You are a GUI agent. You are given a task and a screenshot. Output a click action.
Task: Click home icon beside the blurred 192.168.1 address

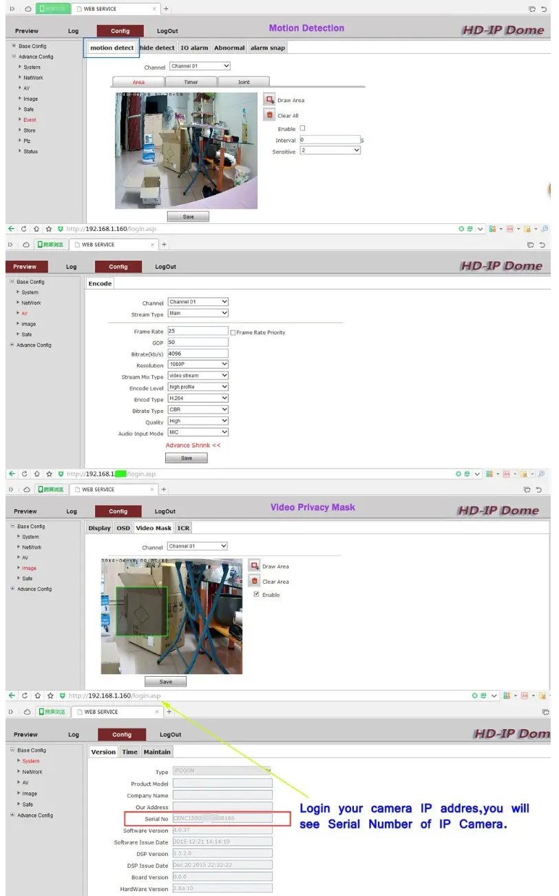click(x=36, y=474)
